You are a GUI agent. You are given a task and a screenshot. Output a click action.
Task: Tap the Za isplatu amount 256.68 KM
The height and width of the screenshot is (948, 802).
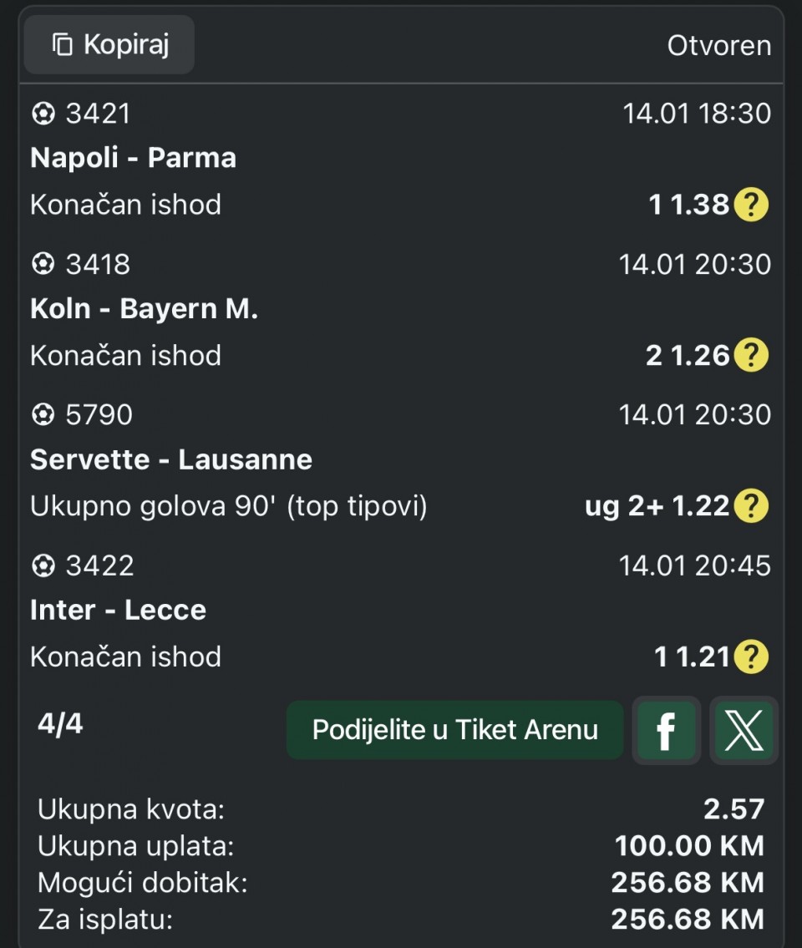(x=687, y=920)
